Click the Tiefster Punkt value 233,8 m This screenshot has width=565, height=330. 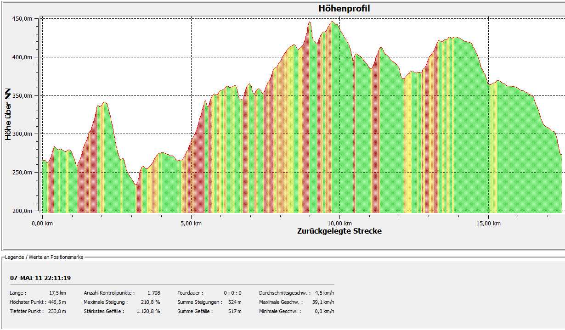click(x=57, y=311)
